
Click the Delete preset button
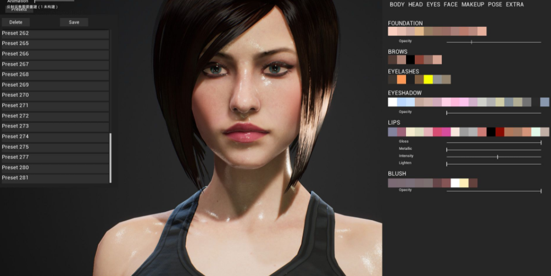[x=15, y=22]
